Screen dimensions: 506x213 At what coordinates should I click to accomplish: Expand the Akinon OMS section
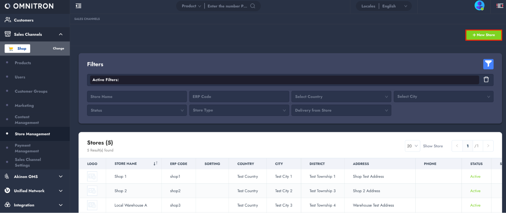[x=60, y=177]
